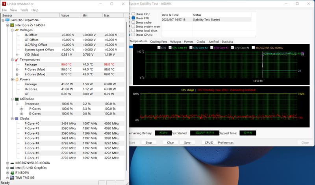The width and height of the screenshot is (315, 185).
Task: Switch to the Voltages tab in AIDA64
Action: [x=176, y=41]
